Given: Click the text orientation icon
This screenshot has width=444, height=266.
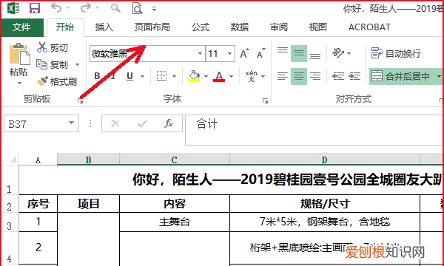Looking at the screenshot, I should pyautogui.click(x=338, y=53).
